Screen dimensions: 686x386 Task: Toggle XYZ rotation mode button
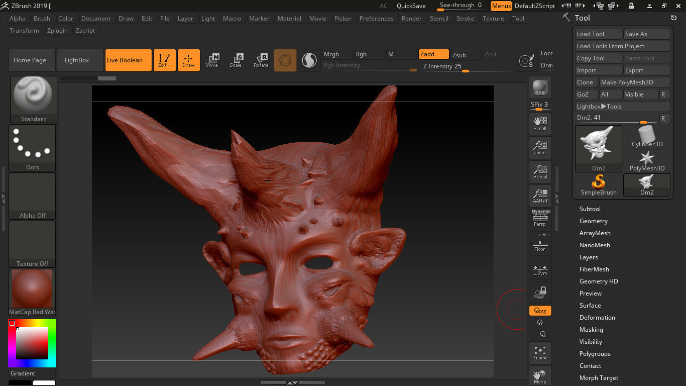tap(540, 311)
